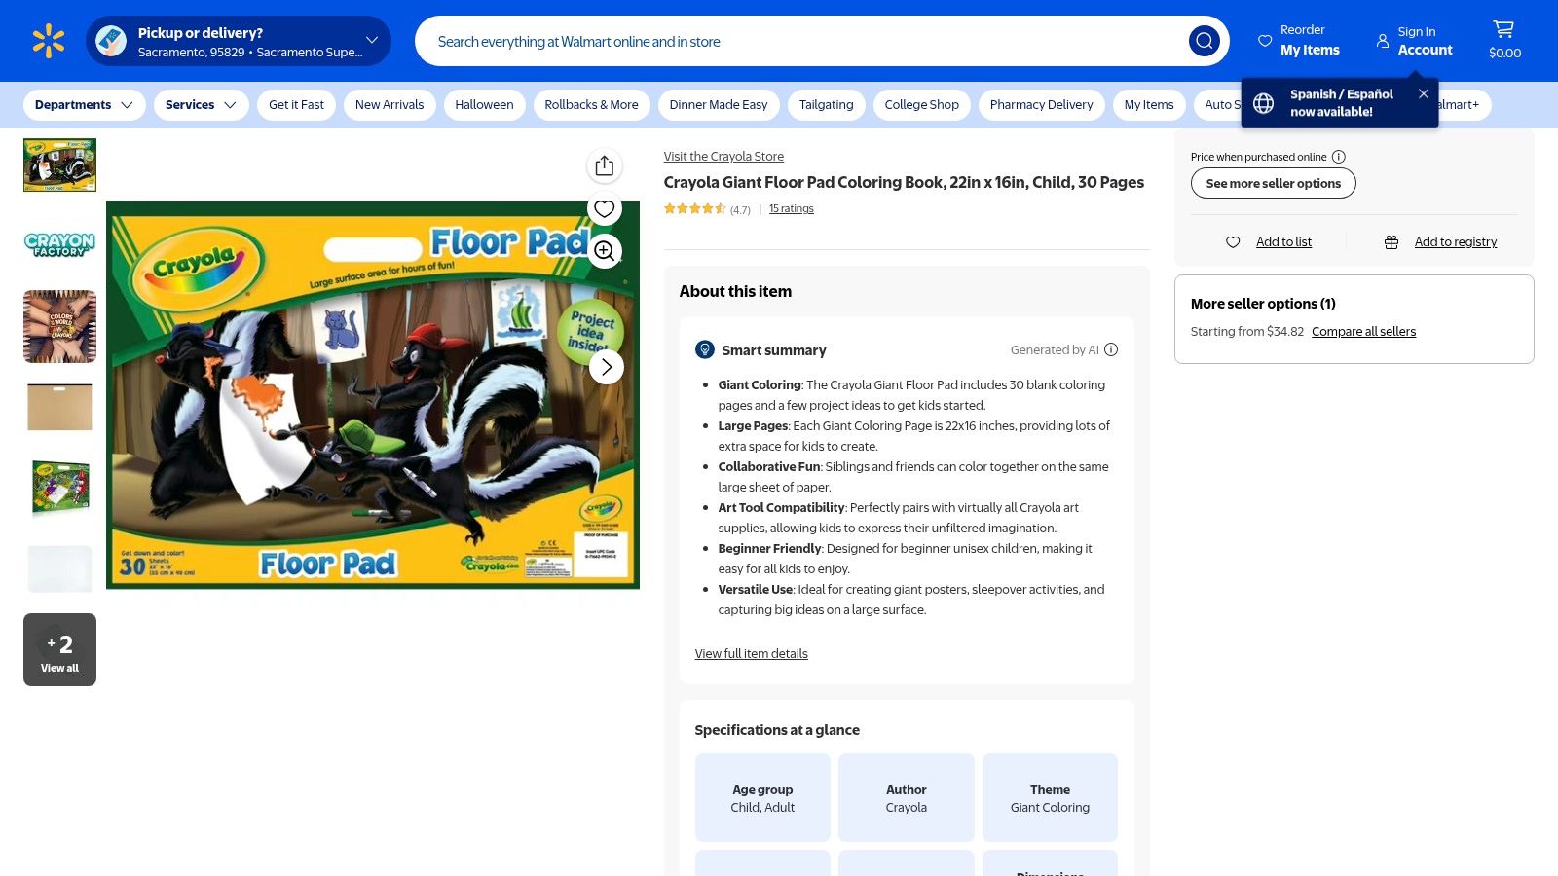Image resolution: width=1558 pixels, height=876 pixels.
Task: Click the Smart summary lightbulb icon
Action: pyautogui.click(x=705, y=349)
